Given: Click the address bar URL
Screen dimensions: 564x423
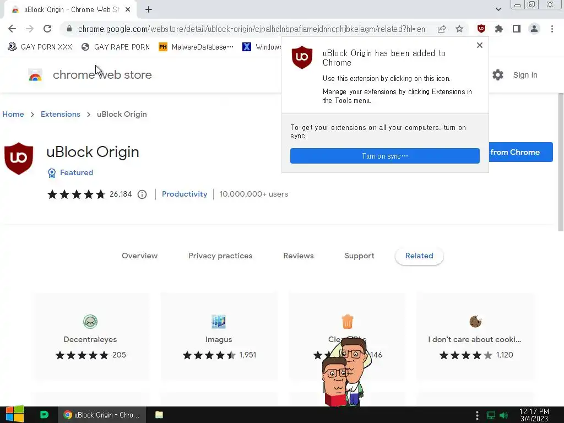Looking at the screenshot, I should (251, 29).
